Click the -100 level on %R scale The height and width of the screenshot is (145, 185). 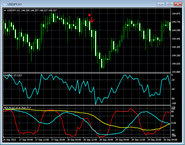pos(173,103)
